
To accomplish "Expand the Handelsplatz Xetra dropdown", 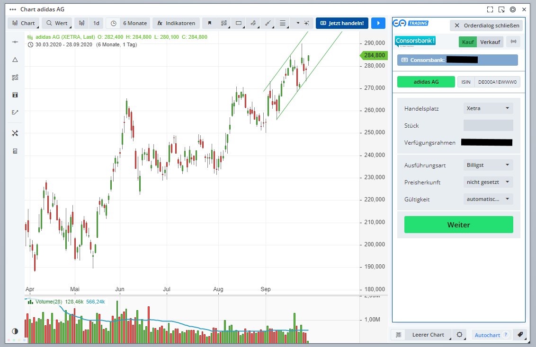I will pyautogui.click(x=488, y=108).
